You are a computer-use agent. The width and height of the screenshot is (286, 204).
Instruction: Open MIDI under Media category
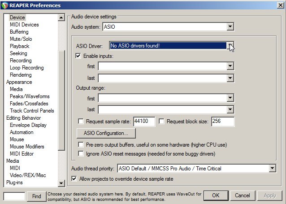(x=15, y=168)
